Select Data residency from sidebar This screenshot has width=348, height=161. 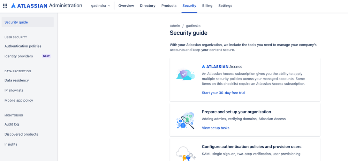(x=17, y=80)
